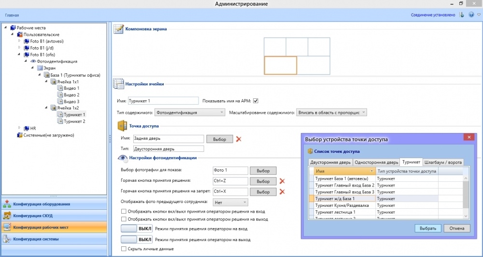Viewport: 483px width, 257px height.
Task: Click the Видео 1 item icon
Action: pyautogui.click(x=60, y=88)
